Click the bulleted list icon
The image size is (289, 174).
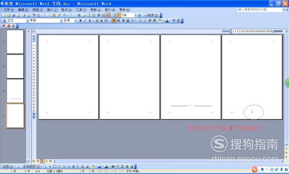[x=145, y=20]
